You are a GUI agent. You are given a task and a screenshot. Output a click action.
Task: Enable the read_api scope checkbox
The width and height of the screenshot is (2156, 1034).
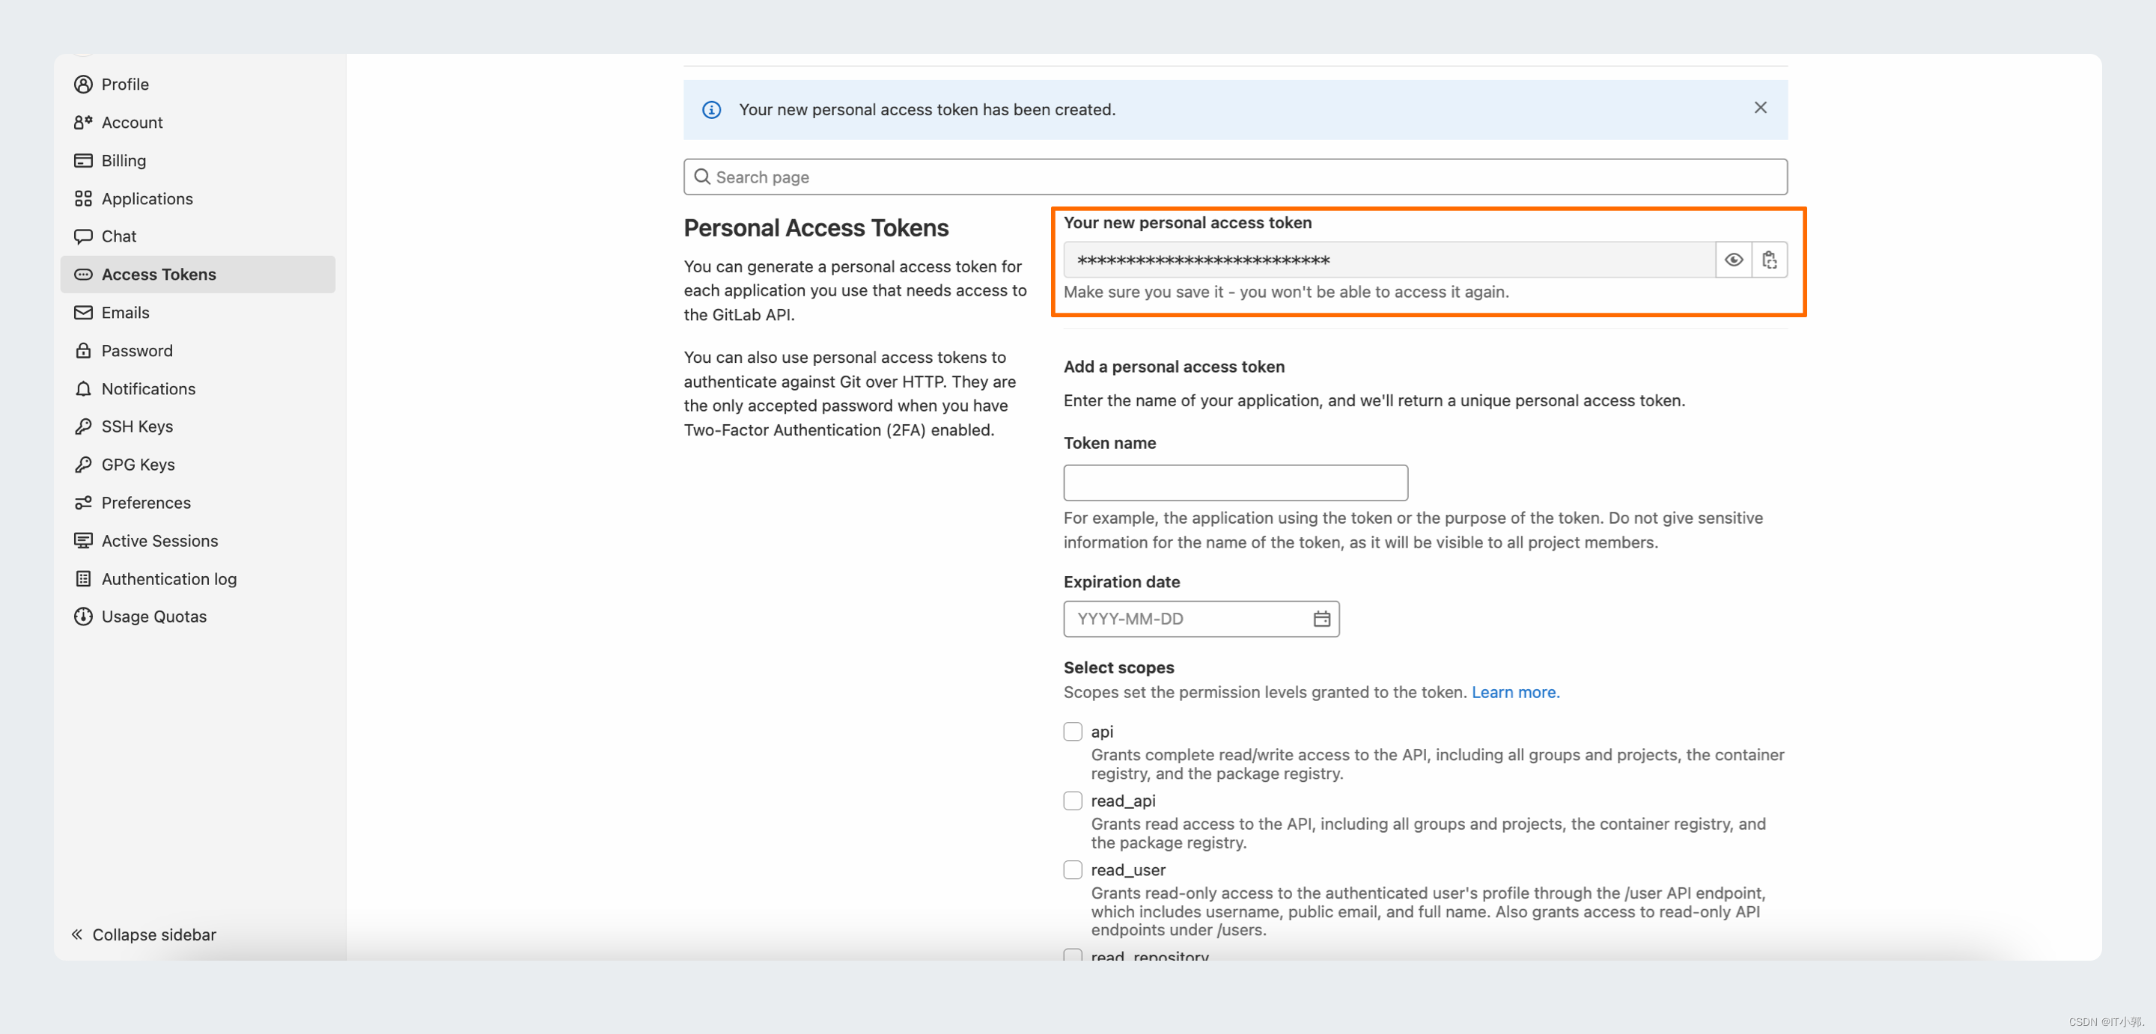(x=1073, y=799)
